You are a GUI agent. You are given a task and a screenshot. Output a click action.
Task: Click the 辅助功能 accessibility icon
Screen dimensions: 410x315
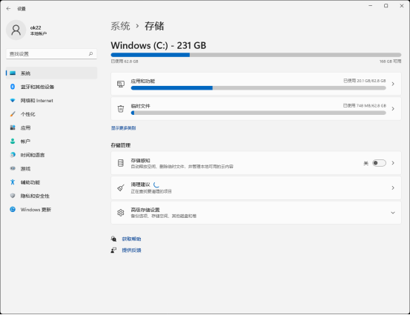pyautogui.click(x=13, y=182)
